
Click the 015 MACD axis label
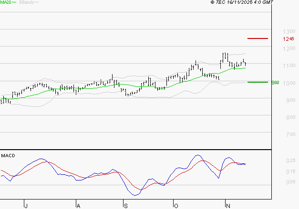(291, 171)
